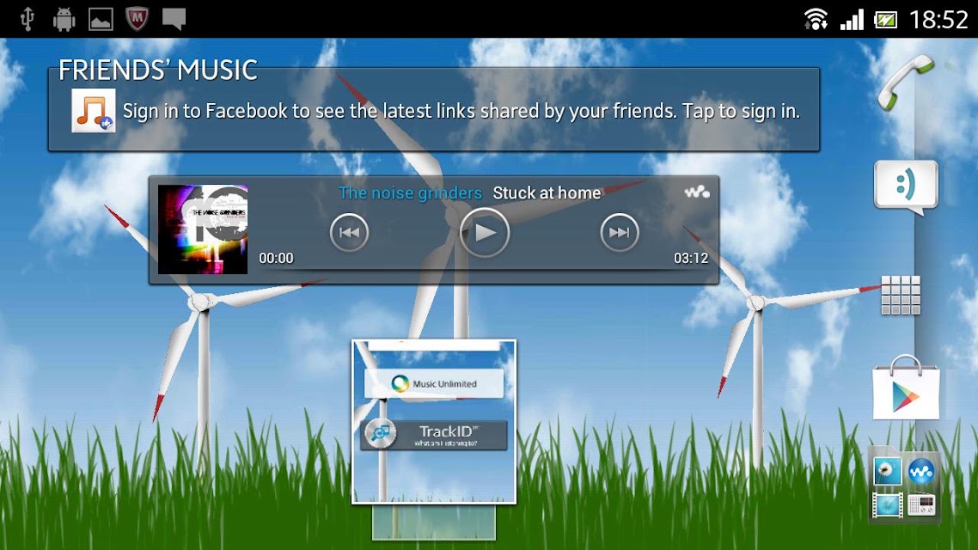Image resolution: width=978 pixels, height=550 pixels.
Task: Open The noise grinders album cover
Action: [203, 229]
